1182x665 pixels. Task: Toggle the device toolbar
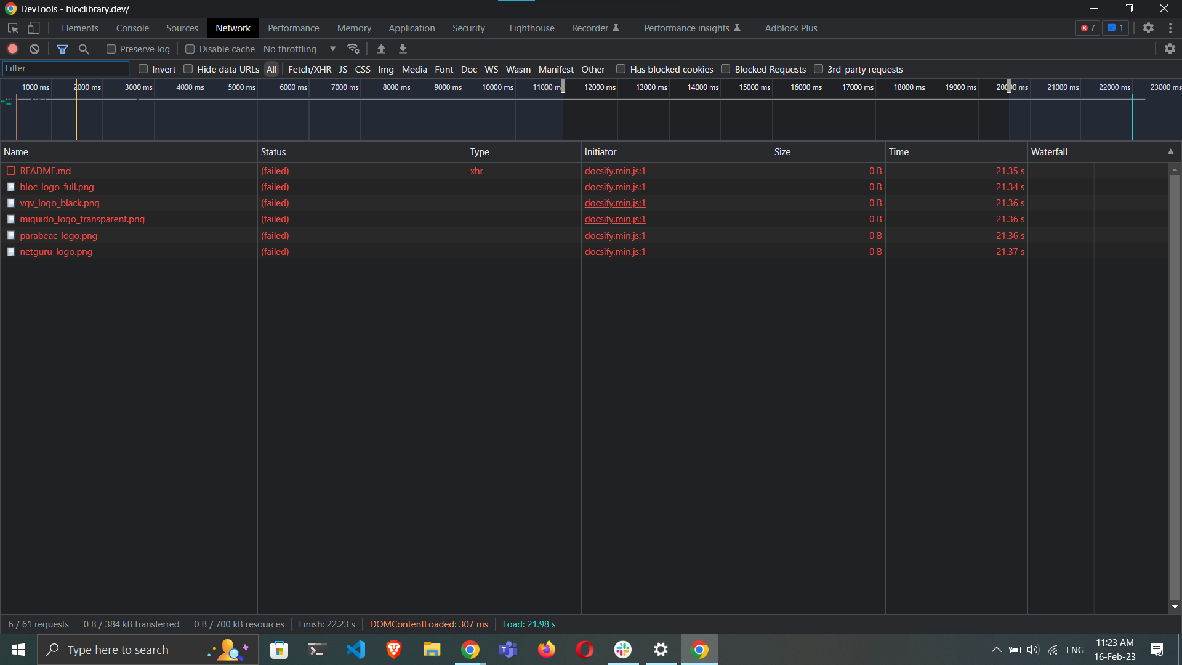tap(33, 28)
